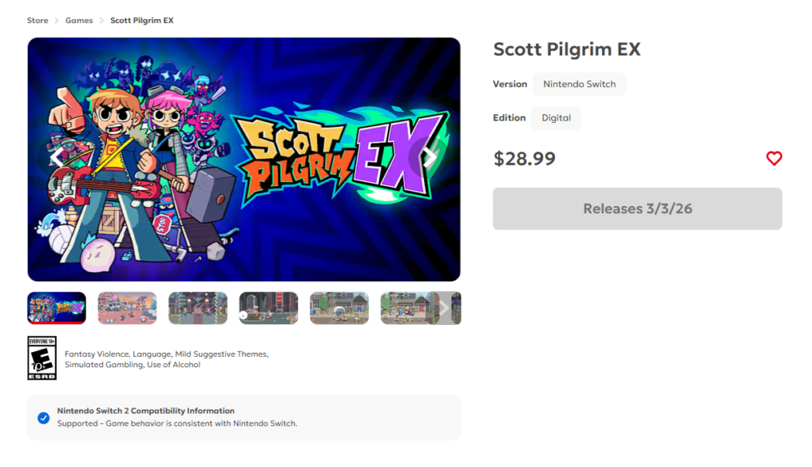Select the first logo artwork thumbnail
Screen dimensions: 812x467
pyautogui.click(x=57, y=308)
